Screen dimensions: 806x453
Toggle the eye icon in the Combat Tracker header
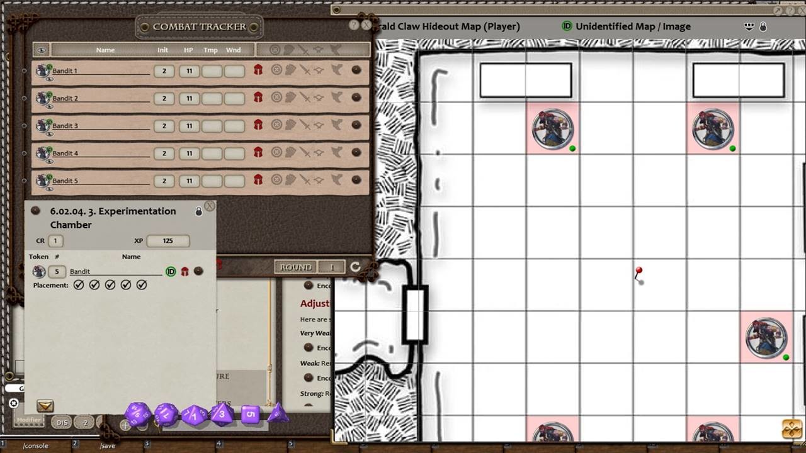41,50
